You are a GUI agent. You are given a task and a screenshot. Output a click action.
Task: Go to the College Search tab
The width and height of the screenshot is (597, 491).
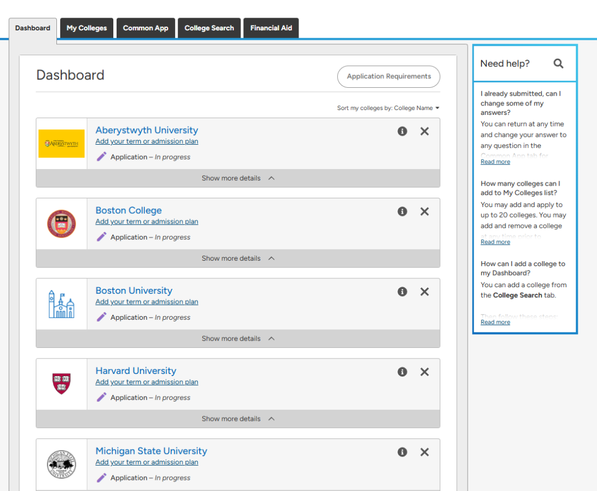(x=210, y=28)
